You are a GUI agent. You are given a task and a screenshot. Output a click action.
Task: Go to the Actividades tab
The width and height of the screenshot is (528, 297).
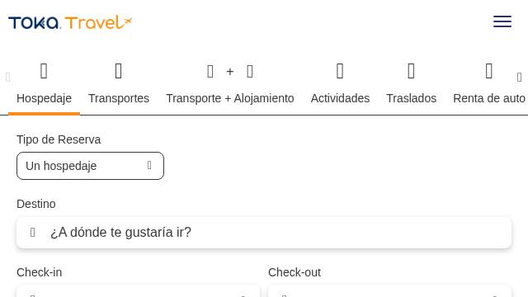coord(340,98)
